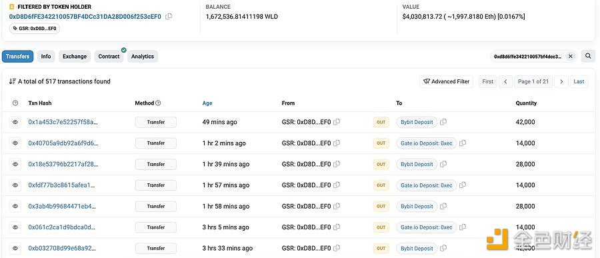Copy Gate.io Deposit address in 1 hr 57 mins row

(x=463, y=185)
